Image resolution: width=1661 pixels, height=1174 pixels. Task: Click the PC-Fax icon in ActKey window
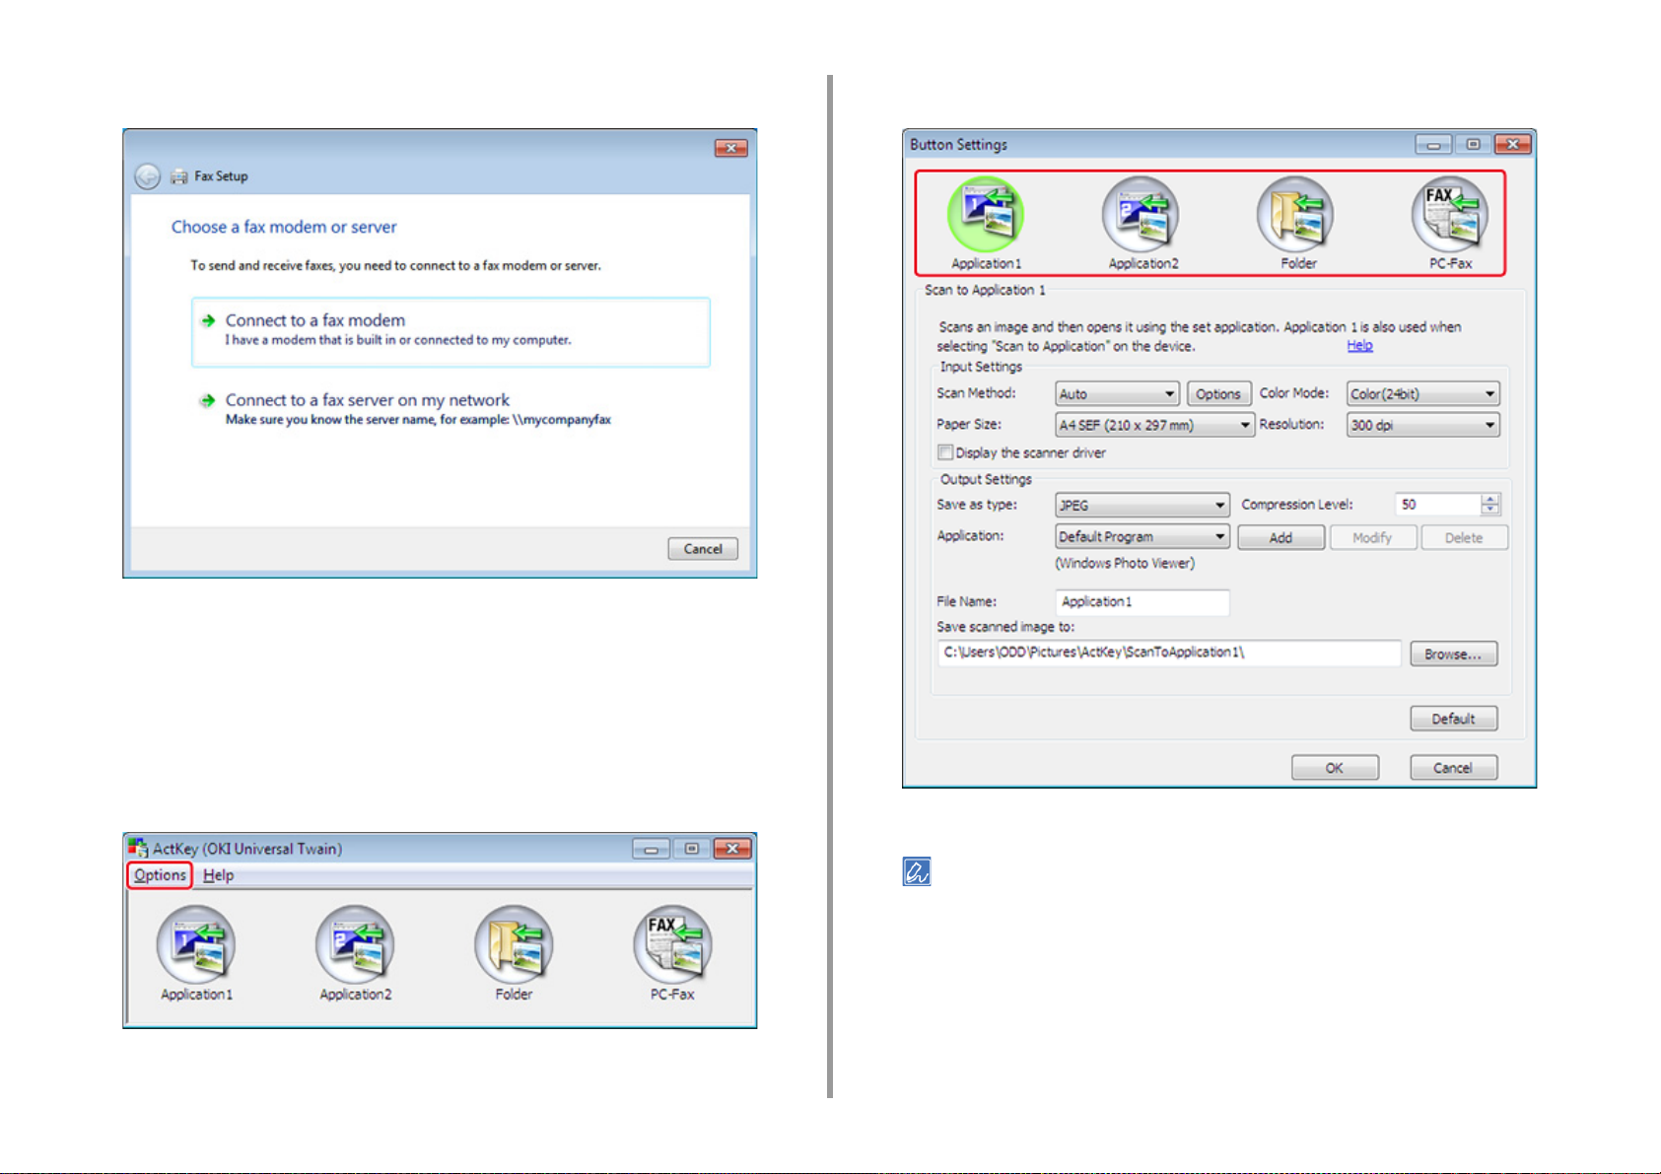[673, 944]
